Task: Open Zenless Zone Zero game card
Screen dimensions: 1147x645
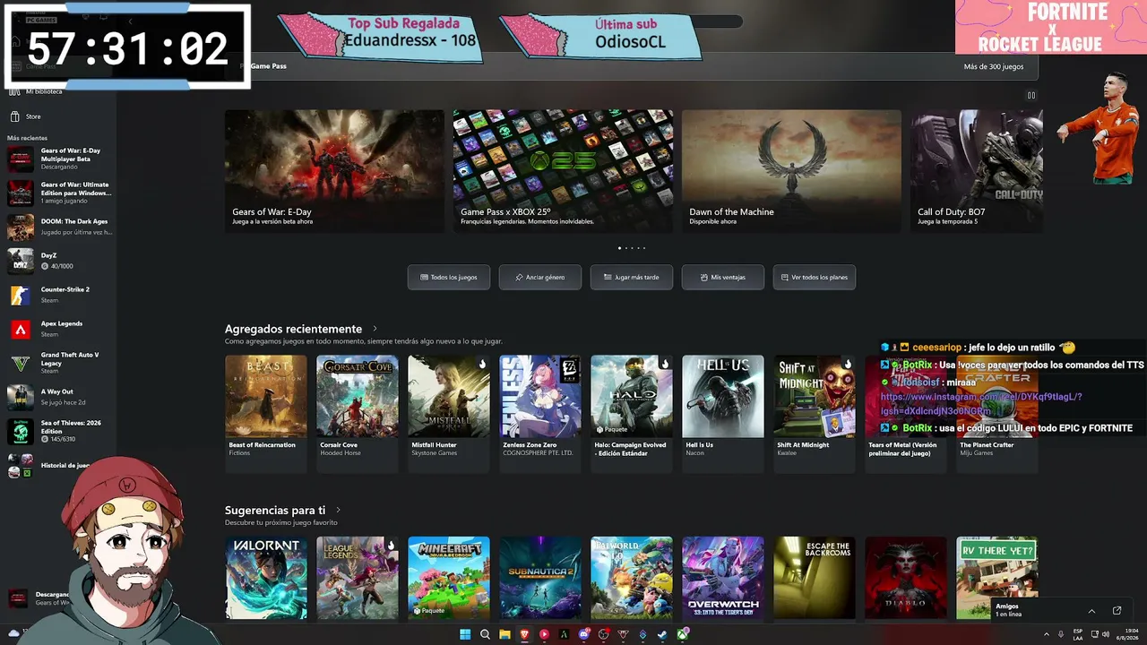Action: coord(540,413)
